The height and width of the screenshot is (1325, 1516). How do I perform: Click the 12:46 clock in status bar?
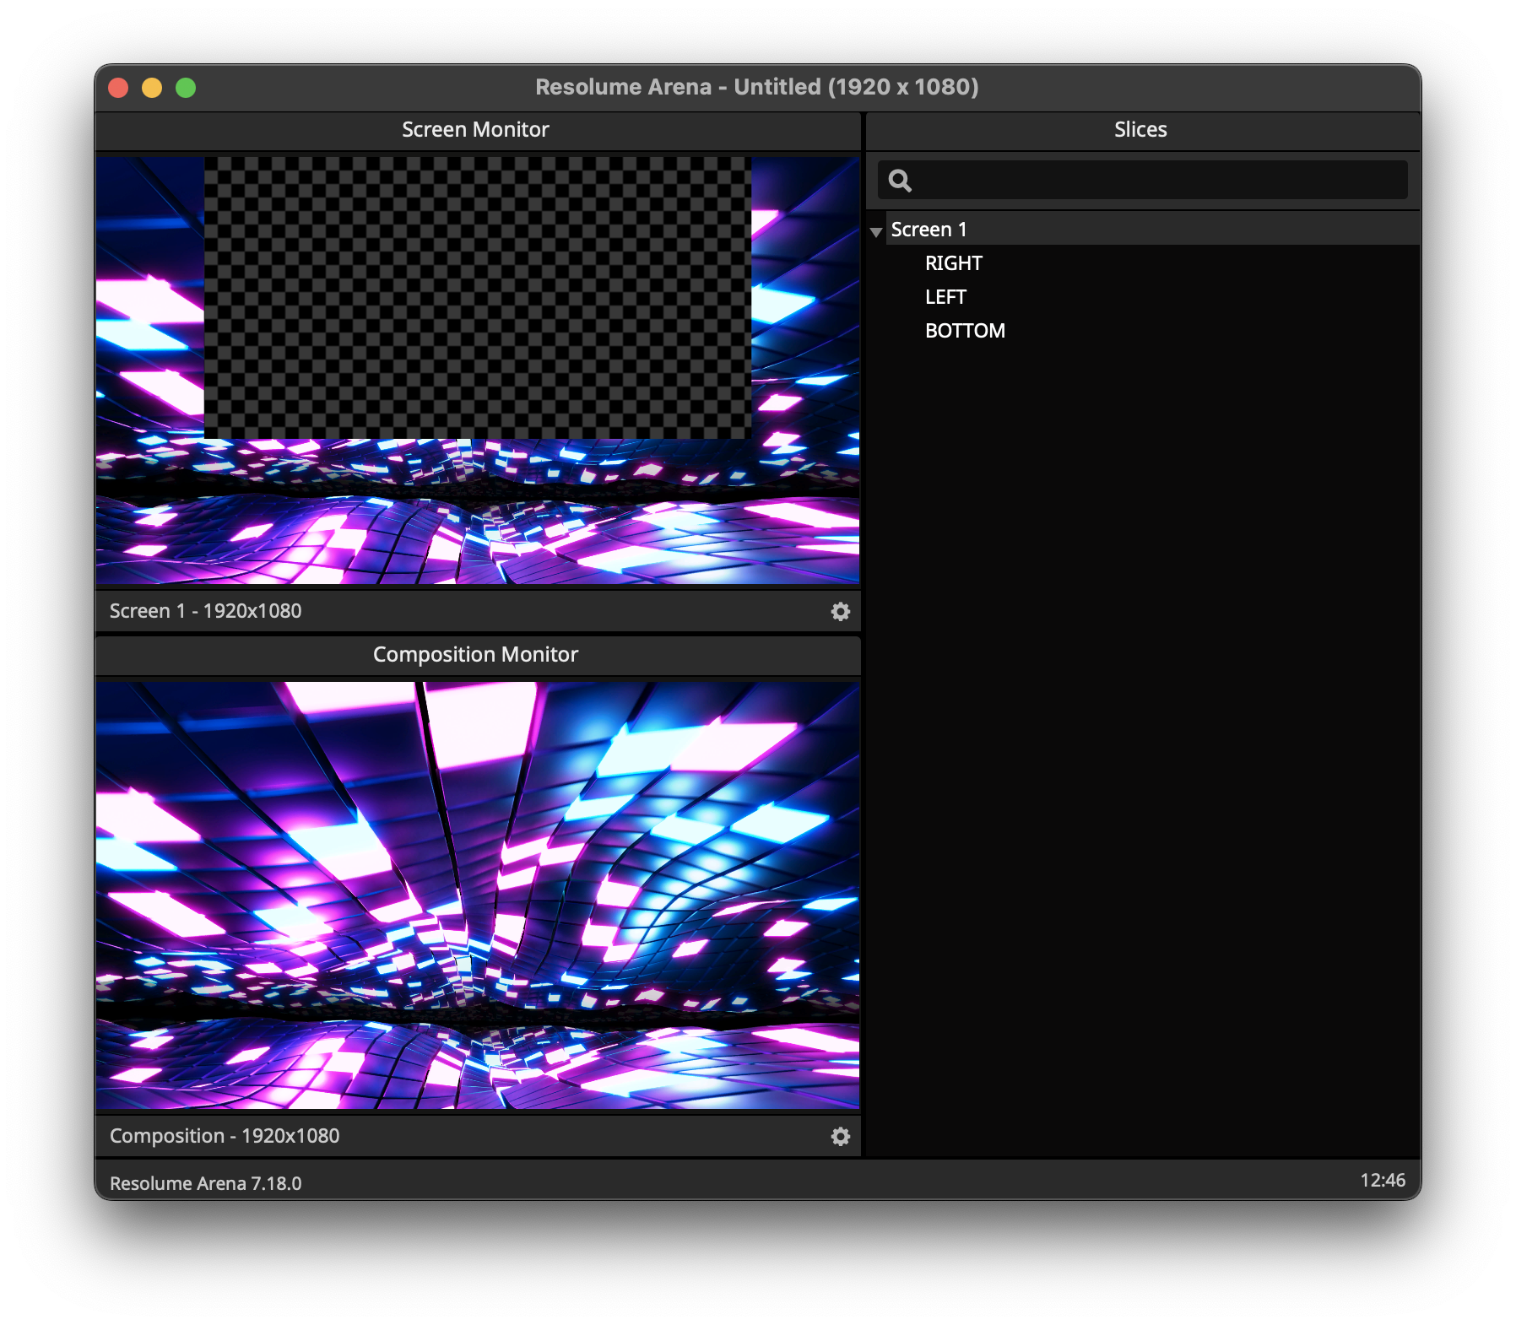coord(1382,1181)
